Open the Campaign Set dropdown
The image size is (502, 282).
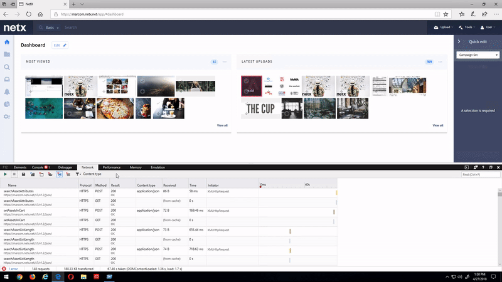(478, 55)
